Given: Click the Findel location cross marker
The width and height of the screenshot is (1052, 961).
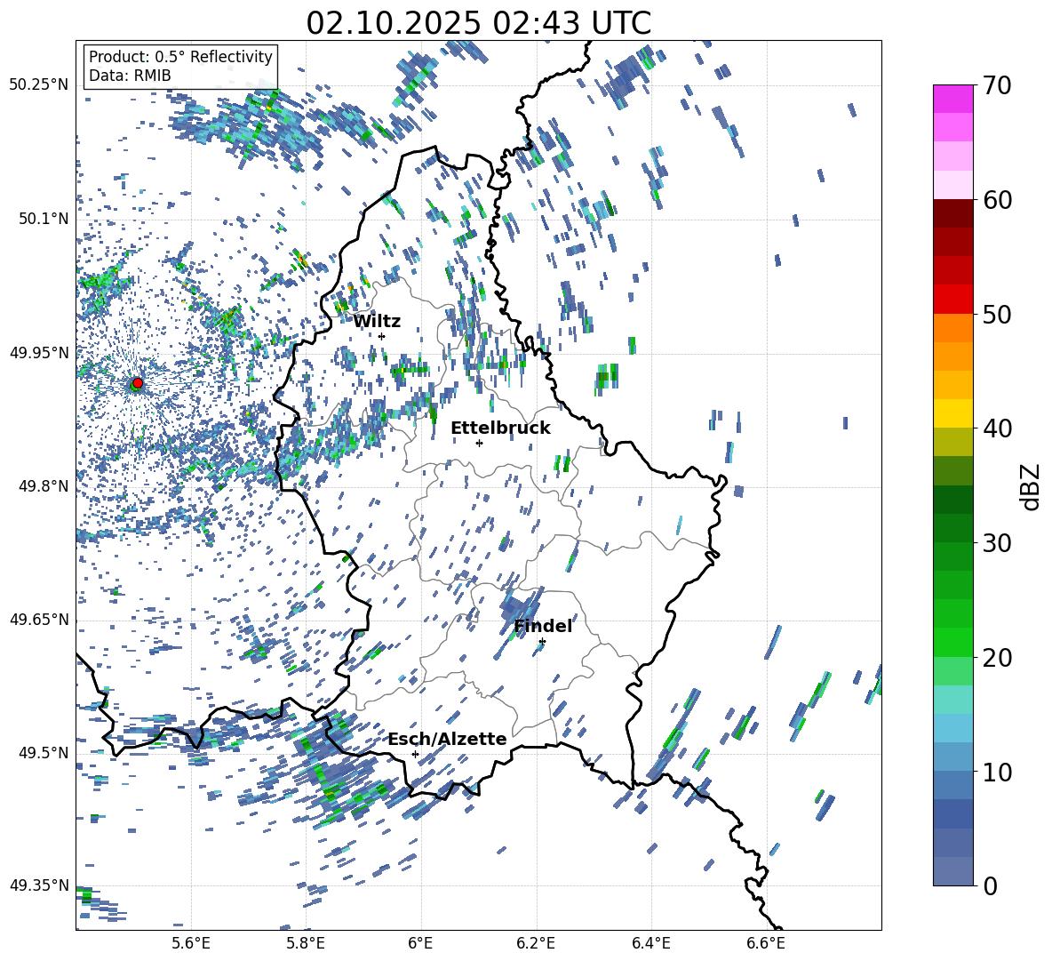Looking at the screenshot, I should point(542,642).
